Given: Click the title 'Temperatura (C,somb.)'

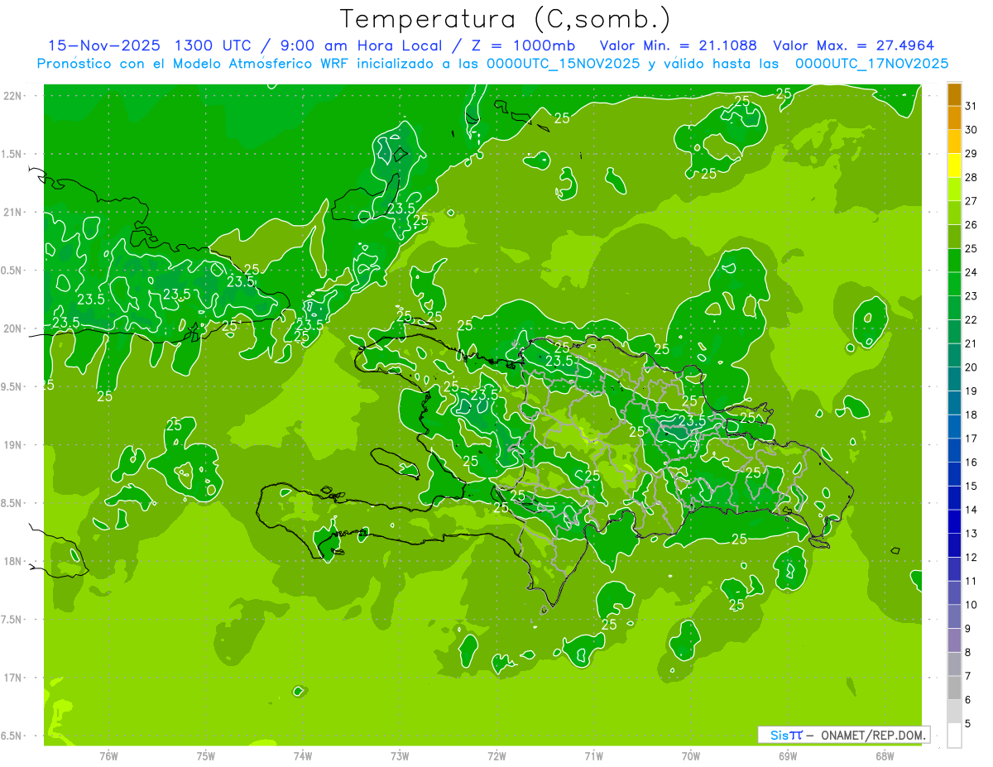Looking at the screenshot, I should point(505,19).
